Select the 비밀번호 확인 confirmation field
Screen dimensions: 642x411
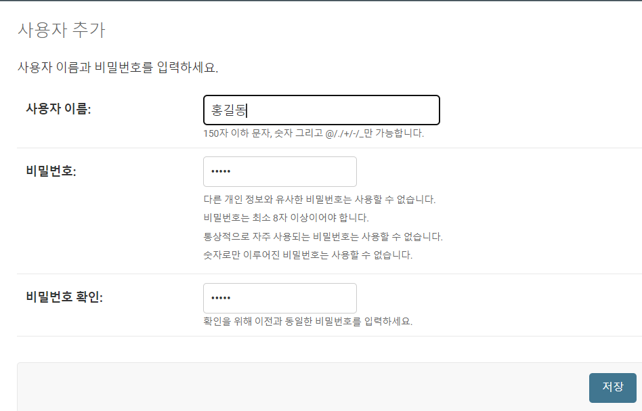(x=280, y=298)
